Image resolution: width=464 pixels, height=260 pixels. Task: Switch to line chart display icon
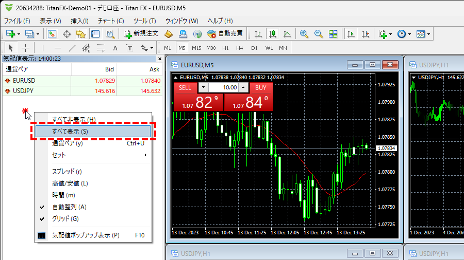coord(287,34)
